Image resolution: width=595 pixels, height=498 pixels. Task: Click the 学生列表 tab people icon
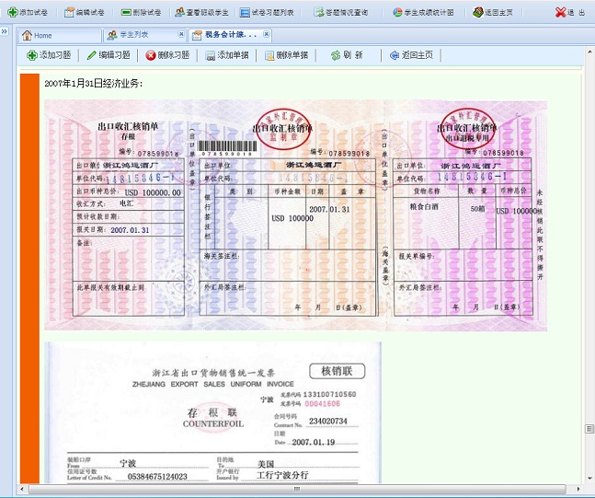[112, 35]
